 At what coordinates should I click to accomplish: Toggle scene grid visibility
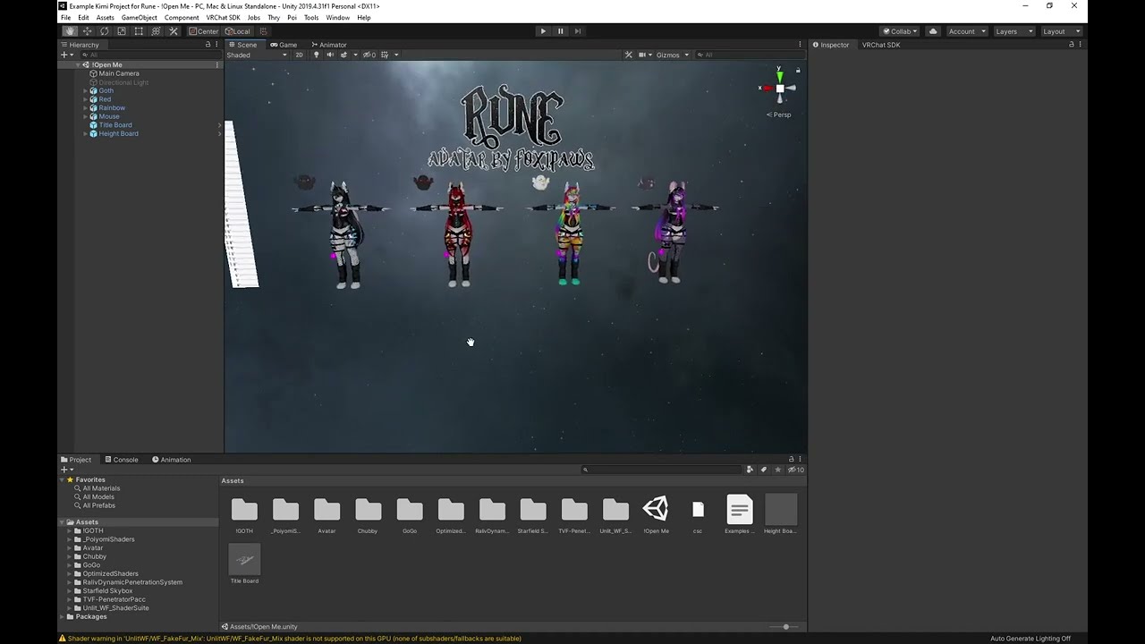[x=385, y=55]
